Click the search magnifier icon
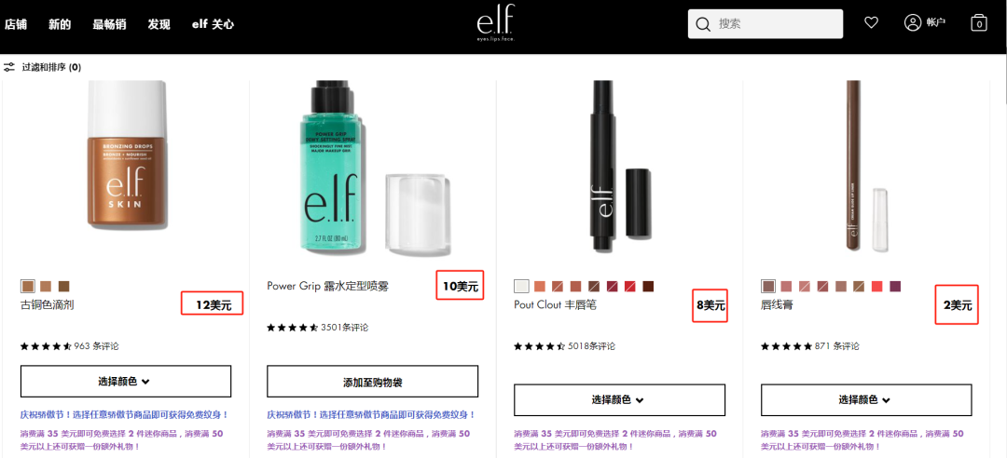Screen dimensions: 1007x458 tap(703, 24)
